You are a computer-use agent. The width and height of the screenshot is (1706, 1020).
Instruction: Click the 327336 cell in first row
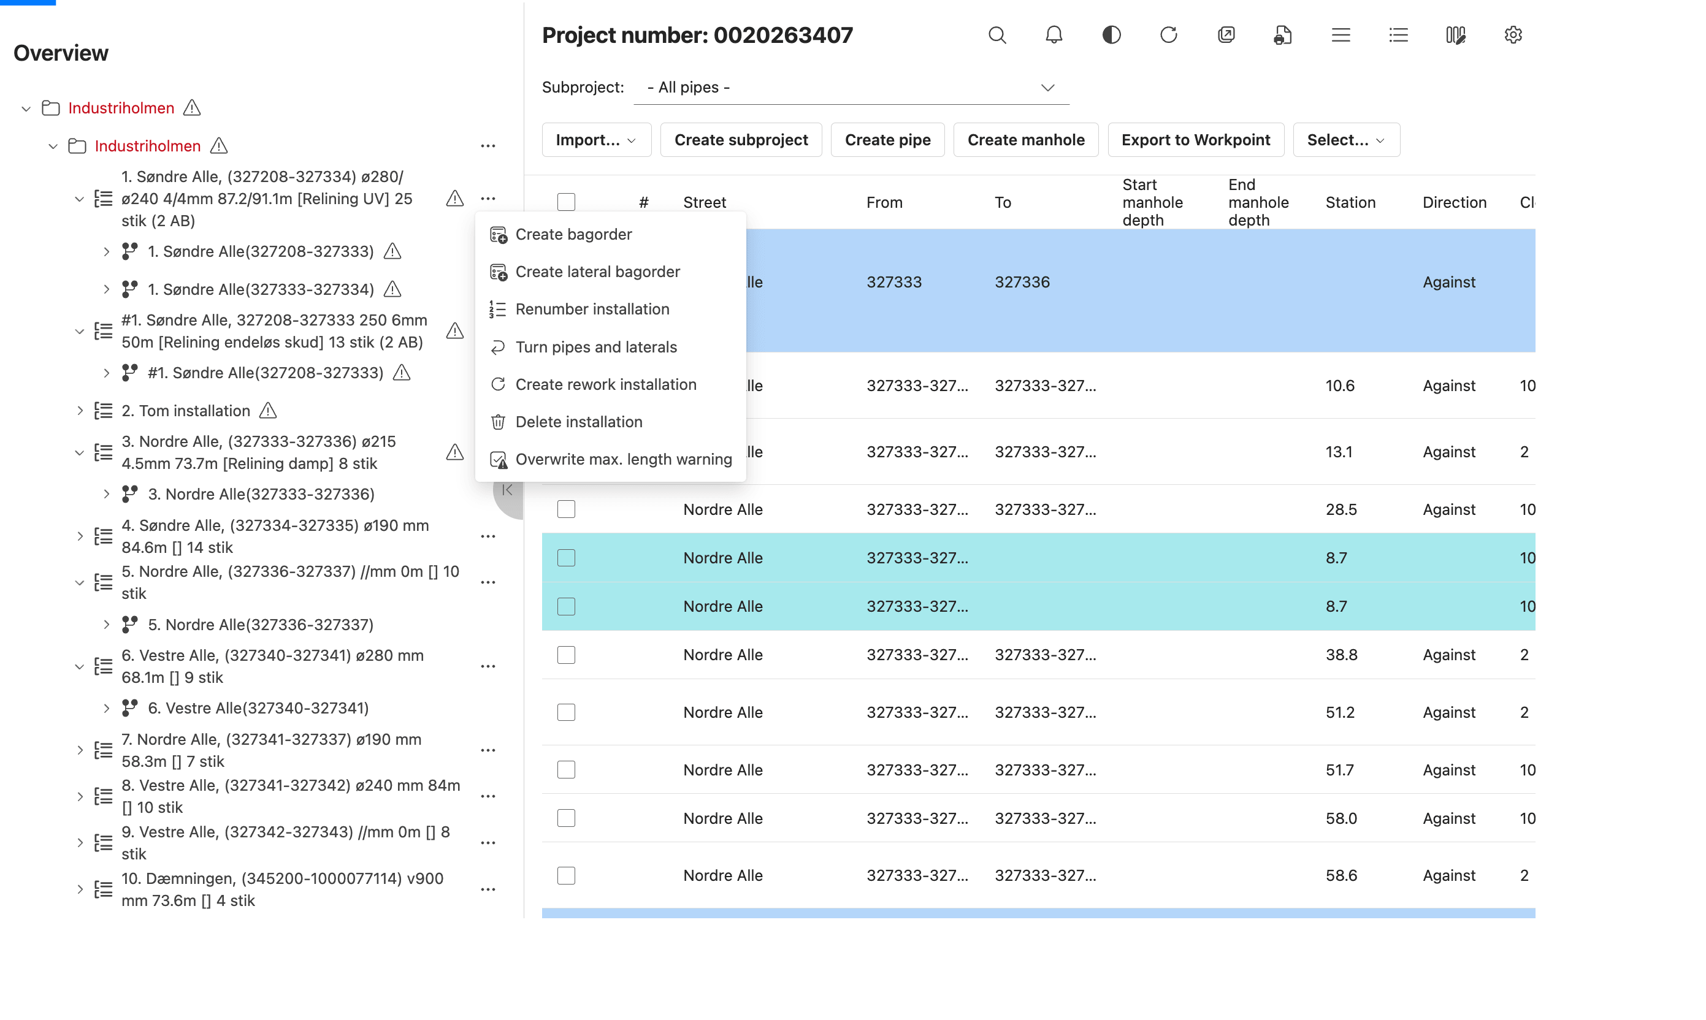tap(1022, 282)
